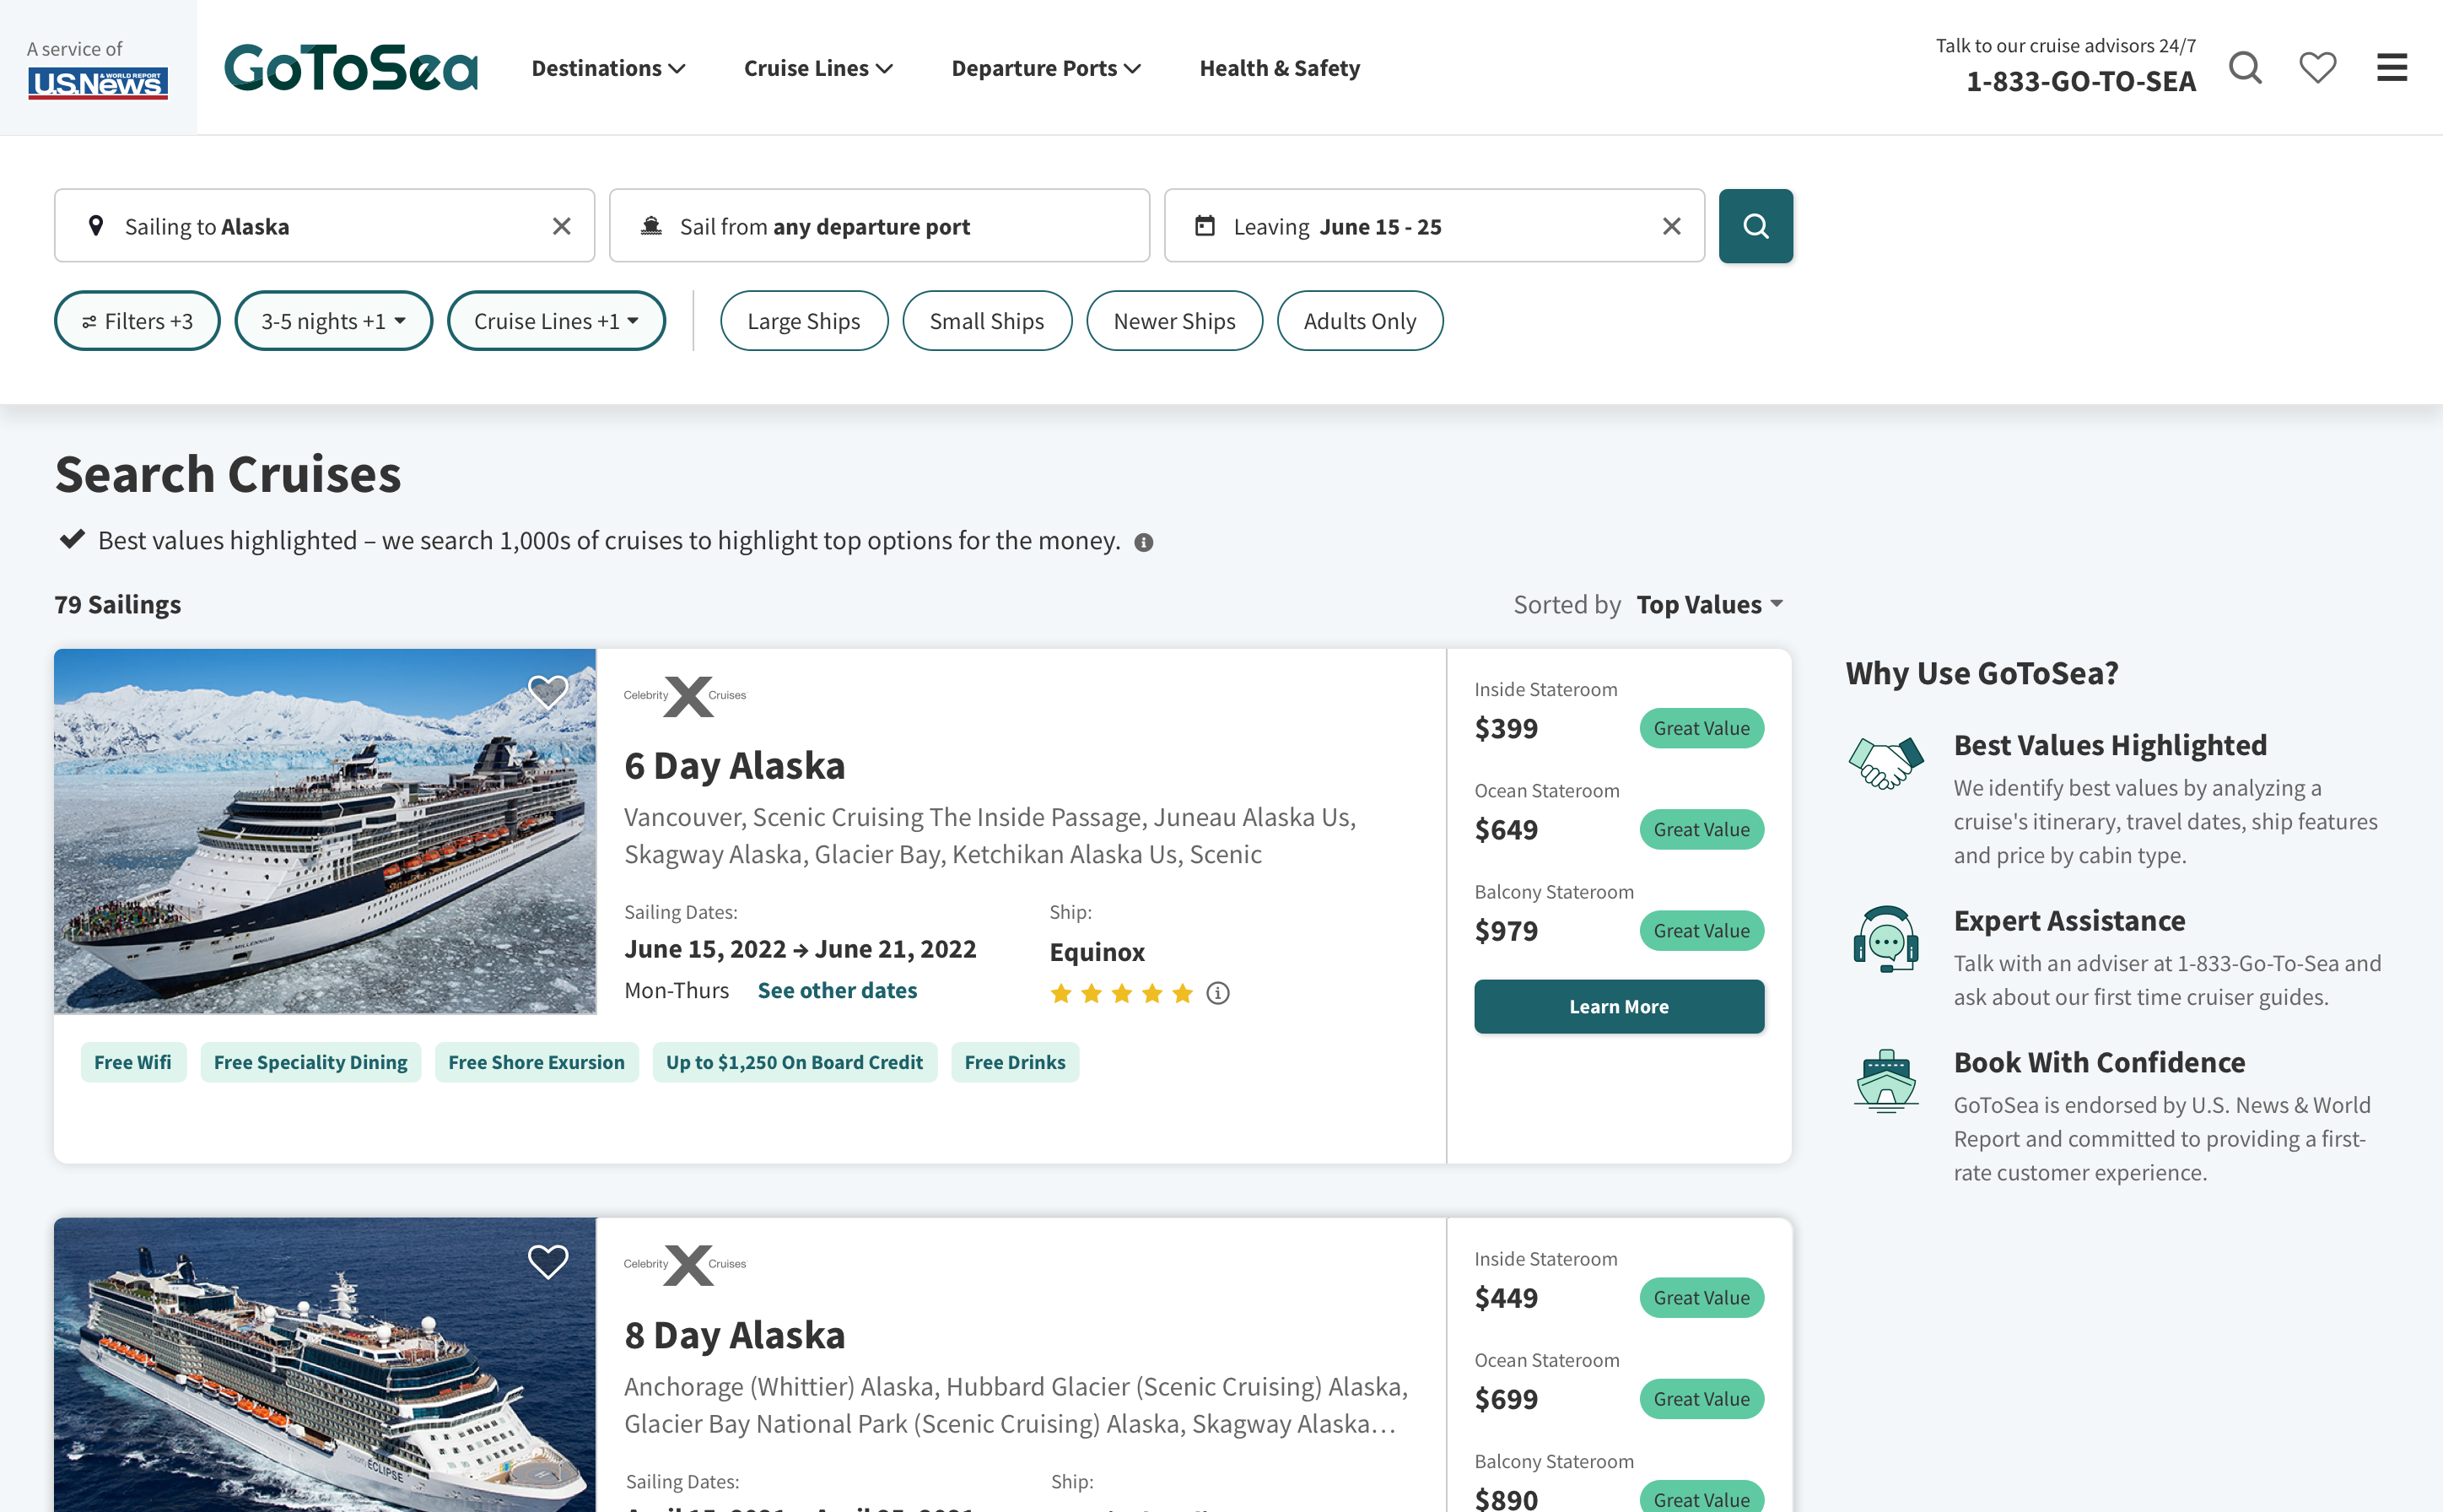2443x1512 pixels.
Task: Expand the Destinations dropdown menu
Action: tap(606, 68)
